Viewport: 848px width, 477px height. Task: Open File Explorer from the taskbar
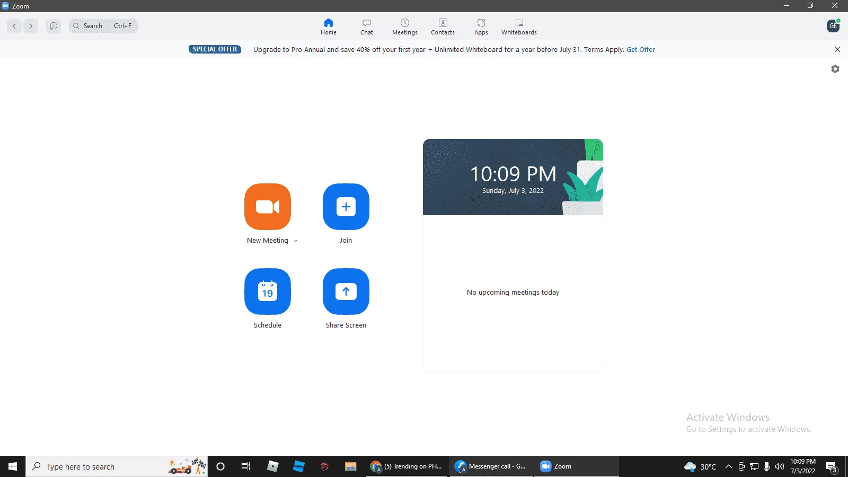pos(350,466)
